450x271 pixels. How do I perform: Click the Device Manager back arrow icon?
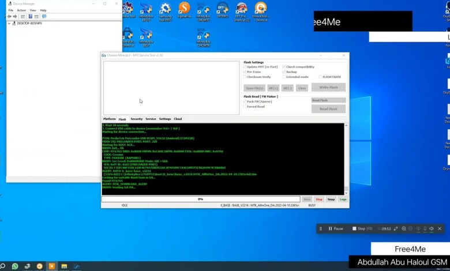10,16
